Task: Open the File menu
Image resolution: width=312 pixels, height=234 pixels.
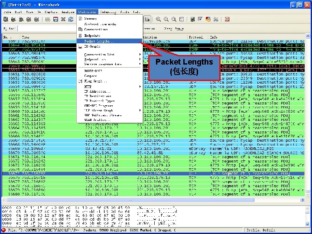Action: (x=7, y=12)
